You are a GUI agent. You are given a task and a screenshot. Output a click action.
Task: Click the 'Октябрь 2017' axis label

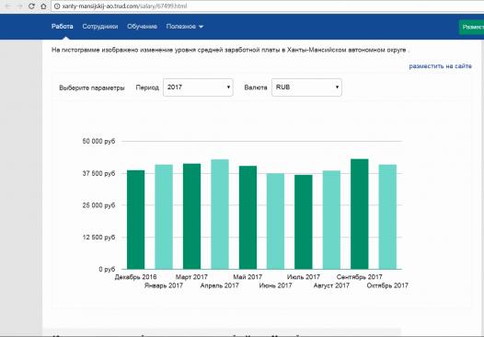point(387,285)
